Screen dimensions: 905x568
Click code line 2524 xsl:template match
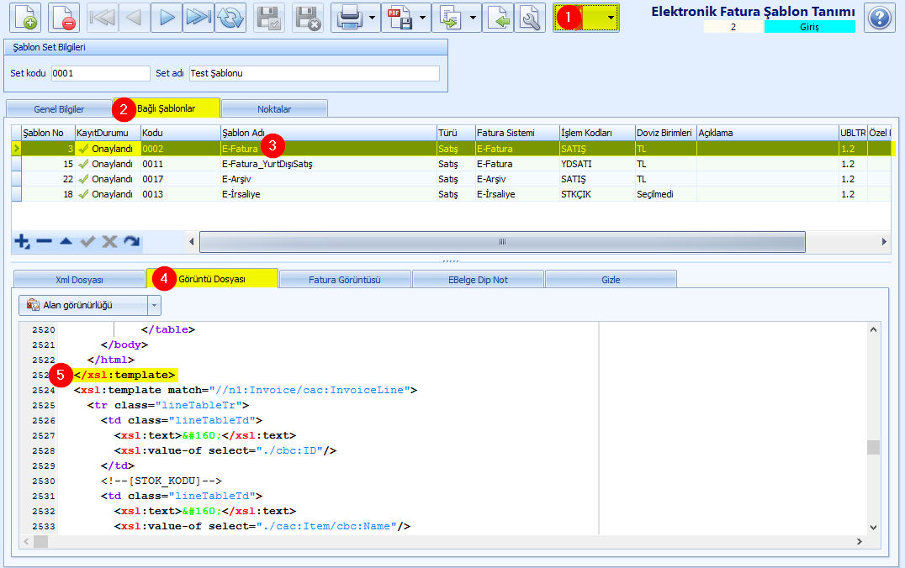(246, 390)
